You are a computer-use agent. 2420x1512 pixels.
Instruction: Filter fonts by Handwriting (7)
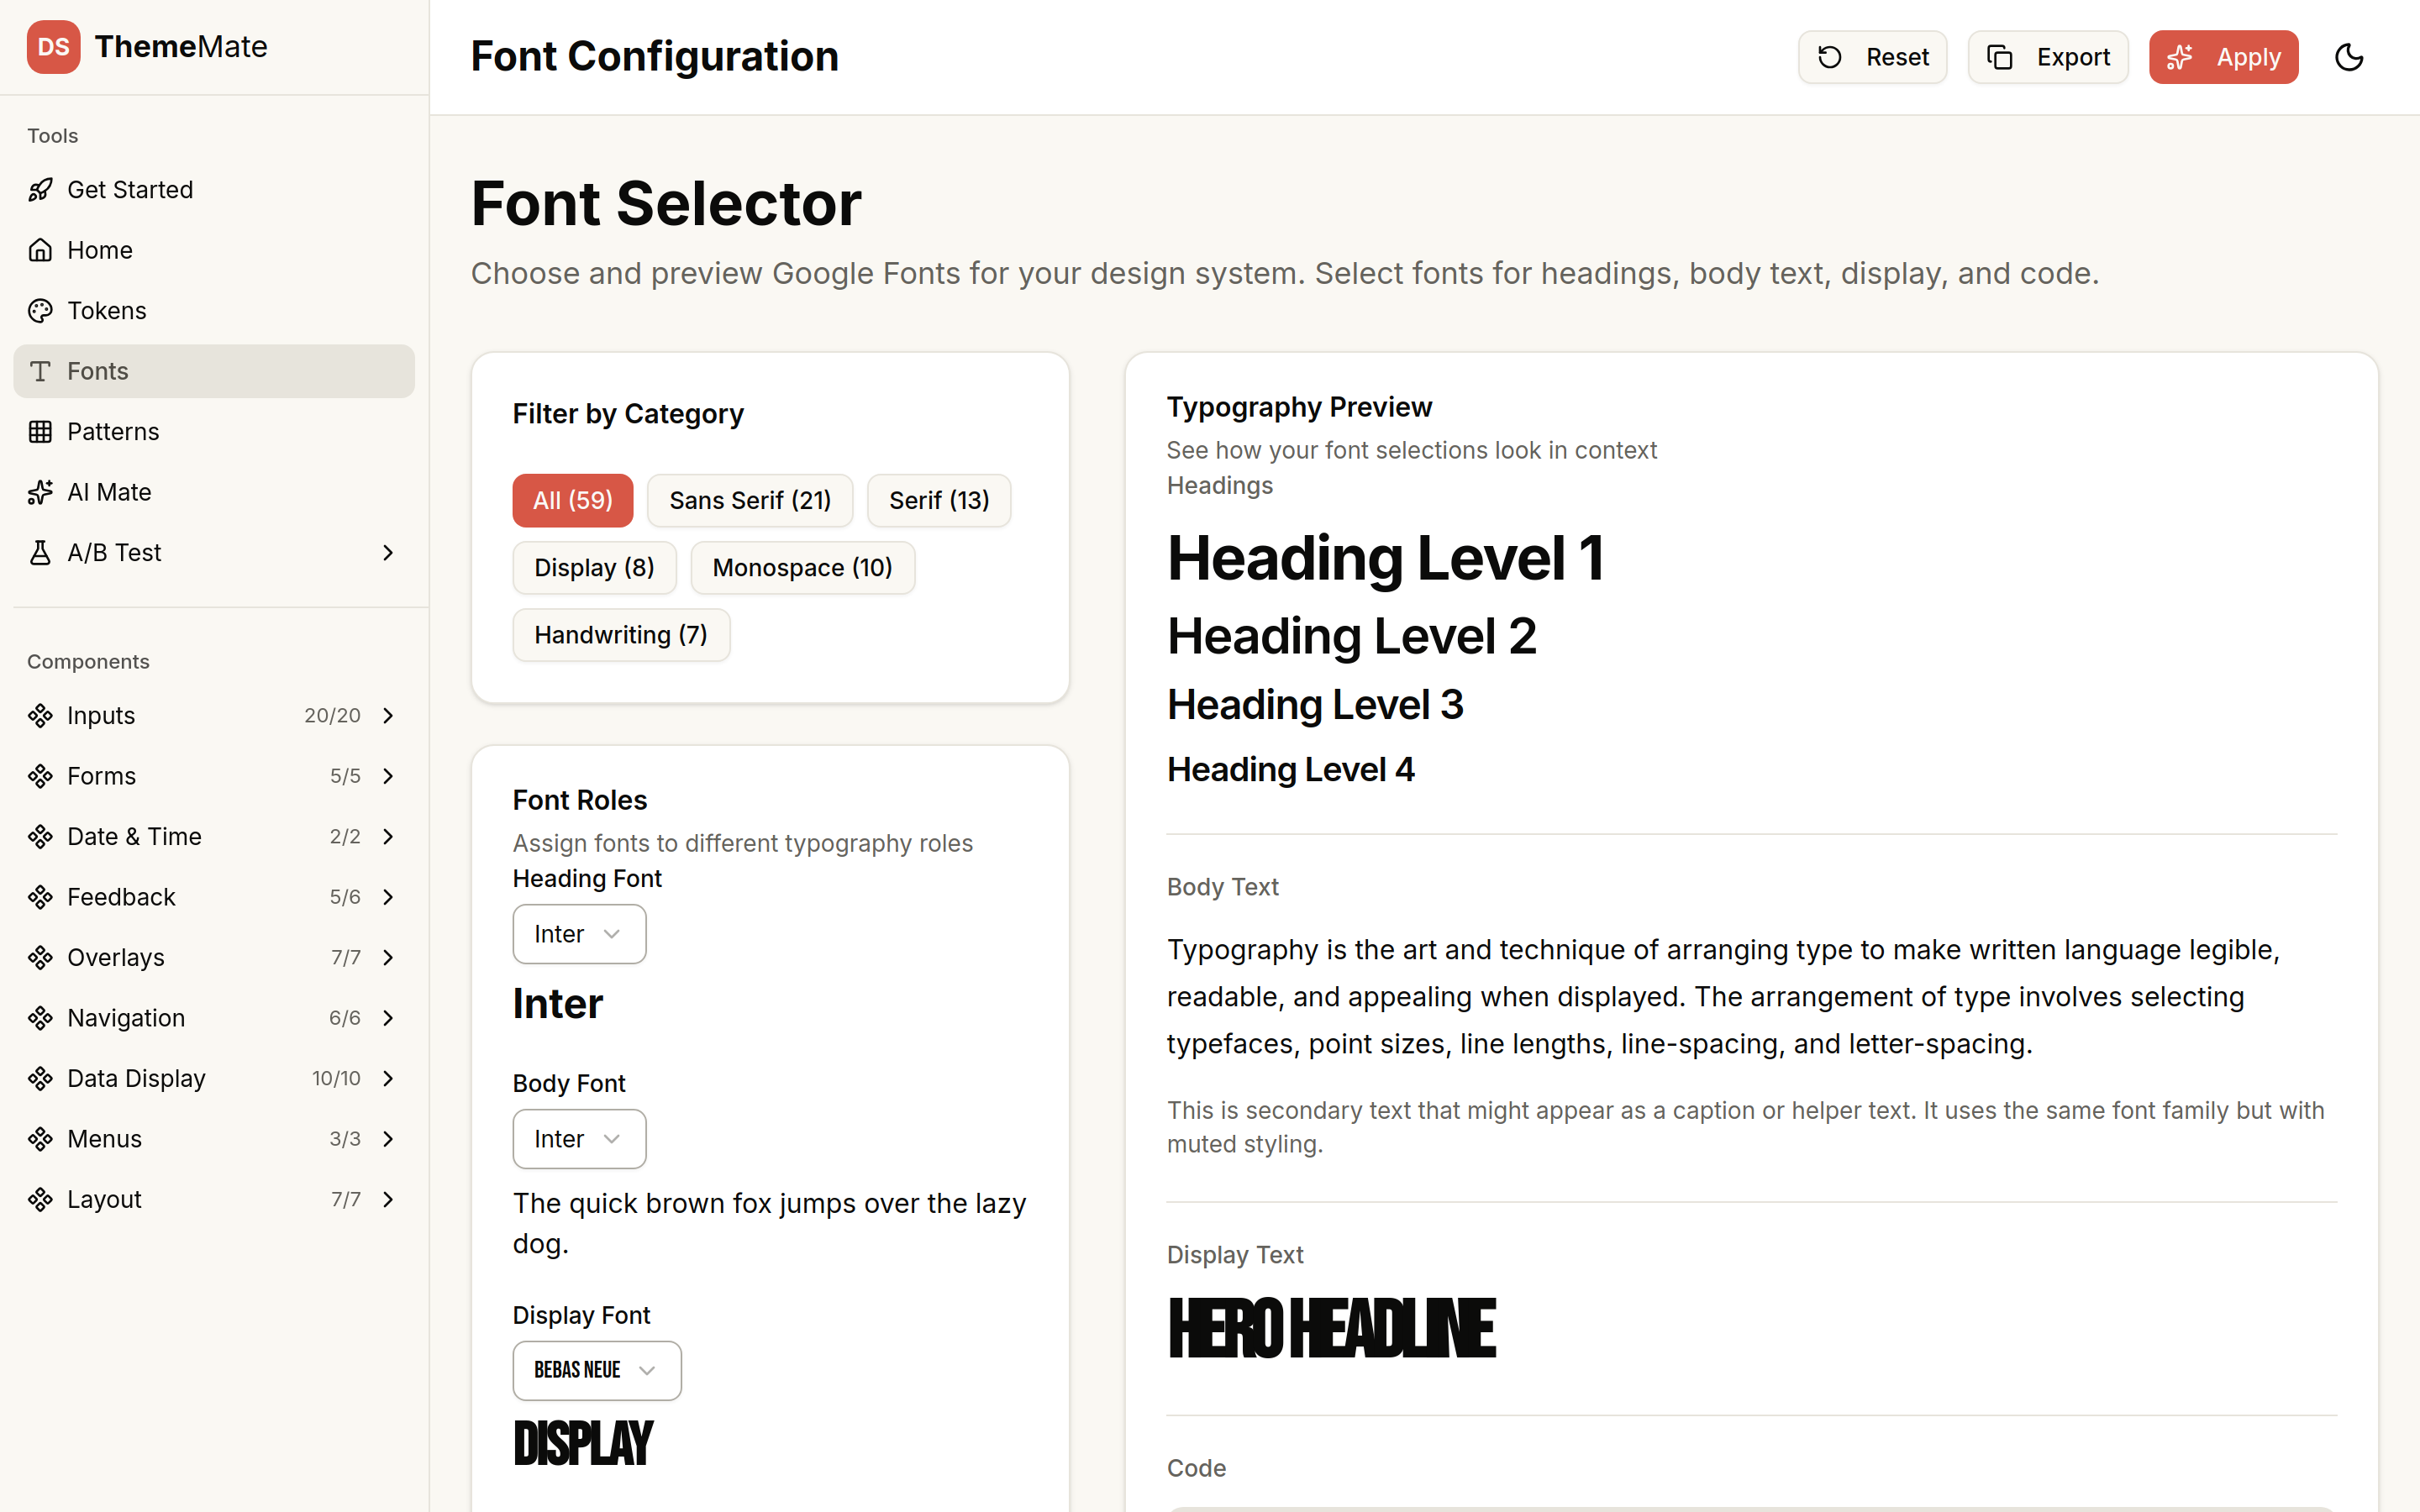pos(621,635)
